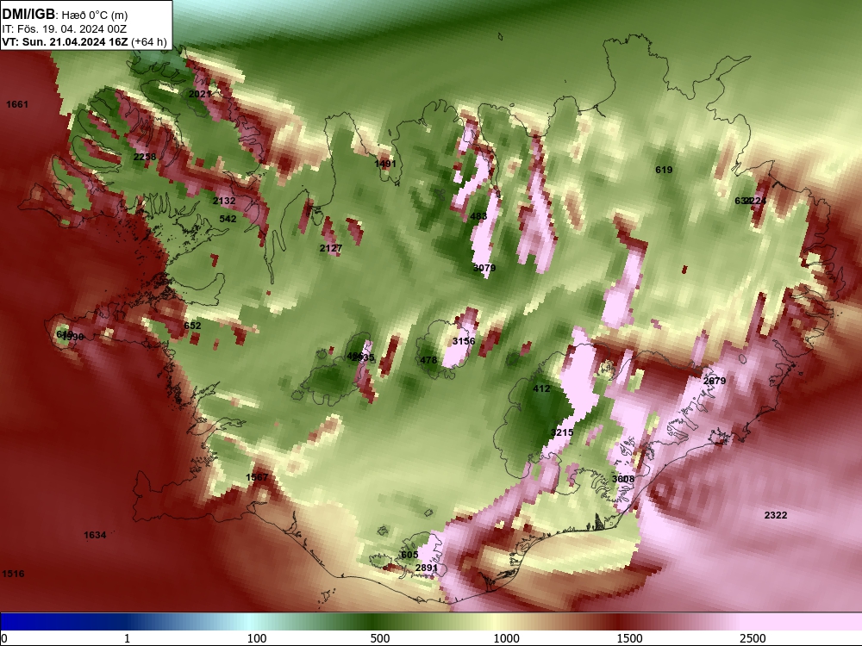
Task: Click the 605 value label
Action: 409,555
